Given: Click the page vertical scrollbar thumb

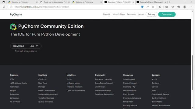Looking at the screenshot, I should [192, 72].
